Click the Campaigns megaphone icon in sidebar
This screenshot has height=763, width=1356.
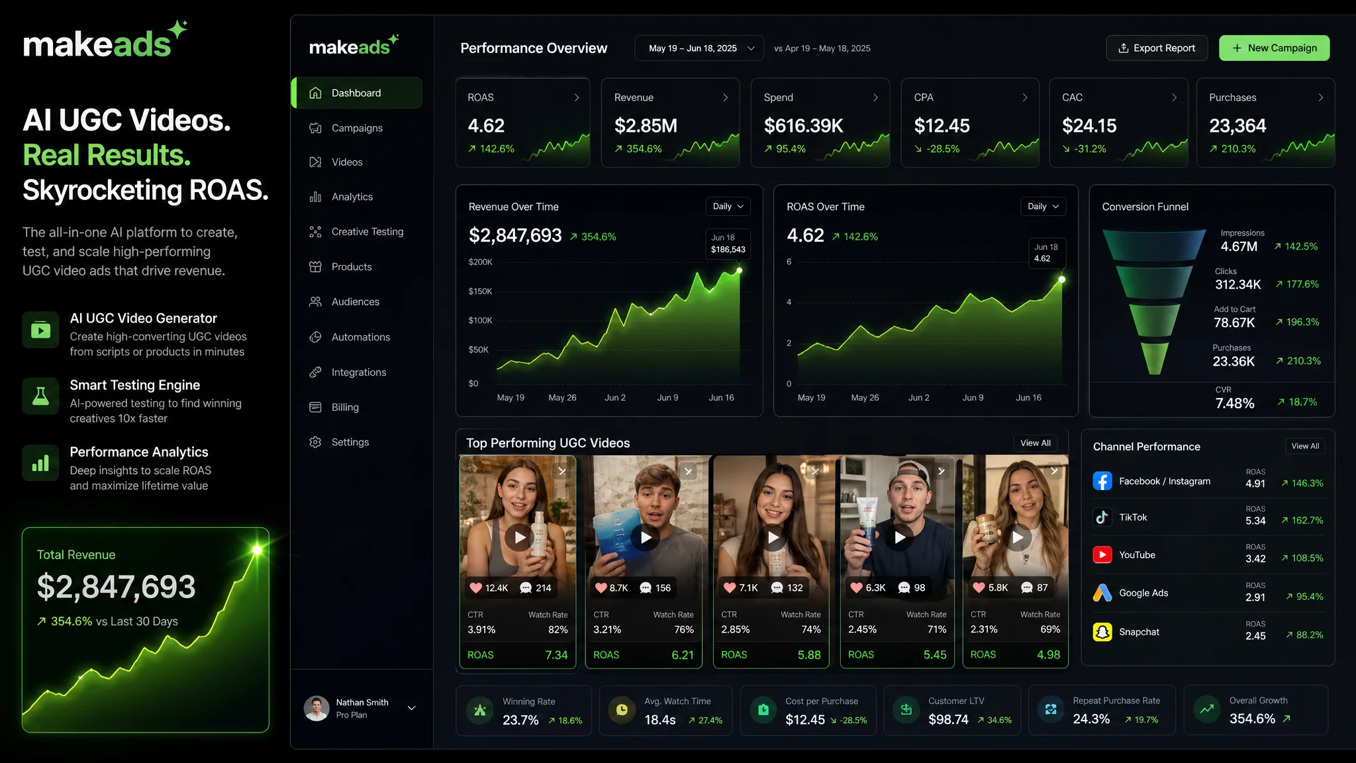pyautogui.click(x=315, y=128)
